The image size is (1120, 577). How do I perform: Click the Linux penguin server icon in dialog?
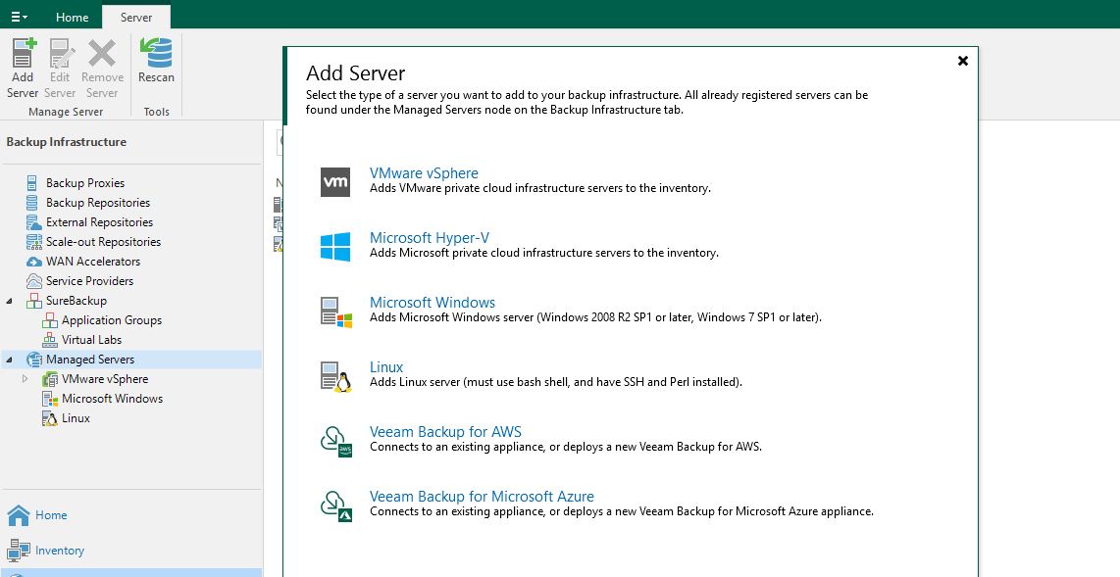tap(335, 376)
